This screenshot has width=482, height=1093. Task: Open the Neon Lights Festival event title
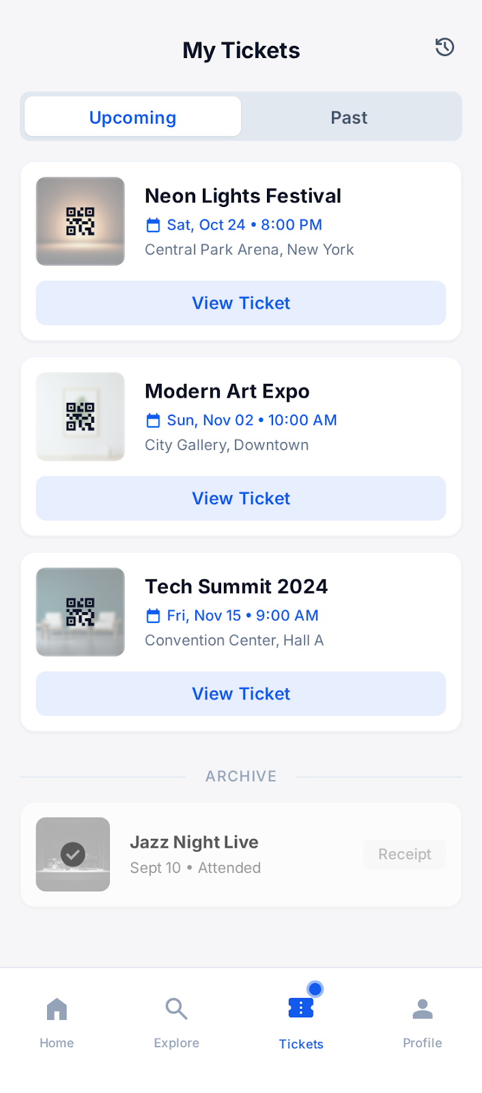tap(242, 196)
